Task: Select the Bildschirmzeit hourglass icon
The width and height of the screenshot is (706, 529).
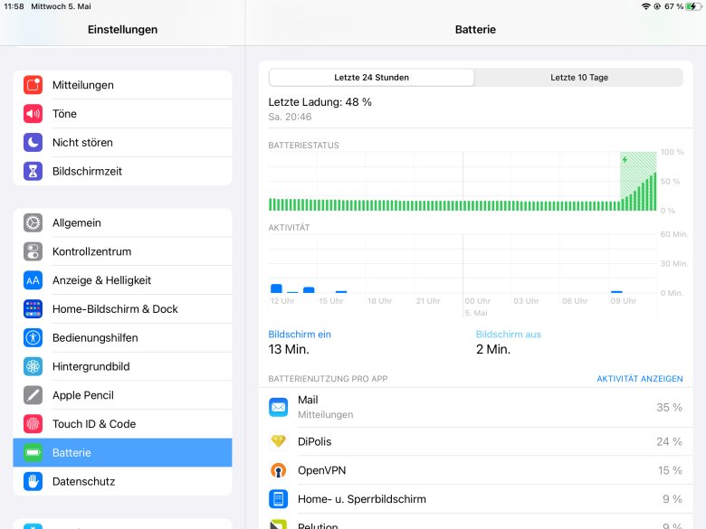Action: pos(33,171)
